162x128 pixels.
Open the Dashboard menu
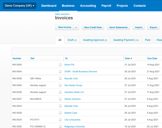pyautogui.click(x=49, y=6)
